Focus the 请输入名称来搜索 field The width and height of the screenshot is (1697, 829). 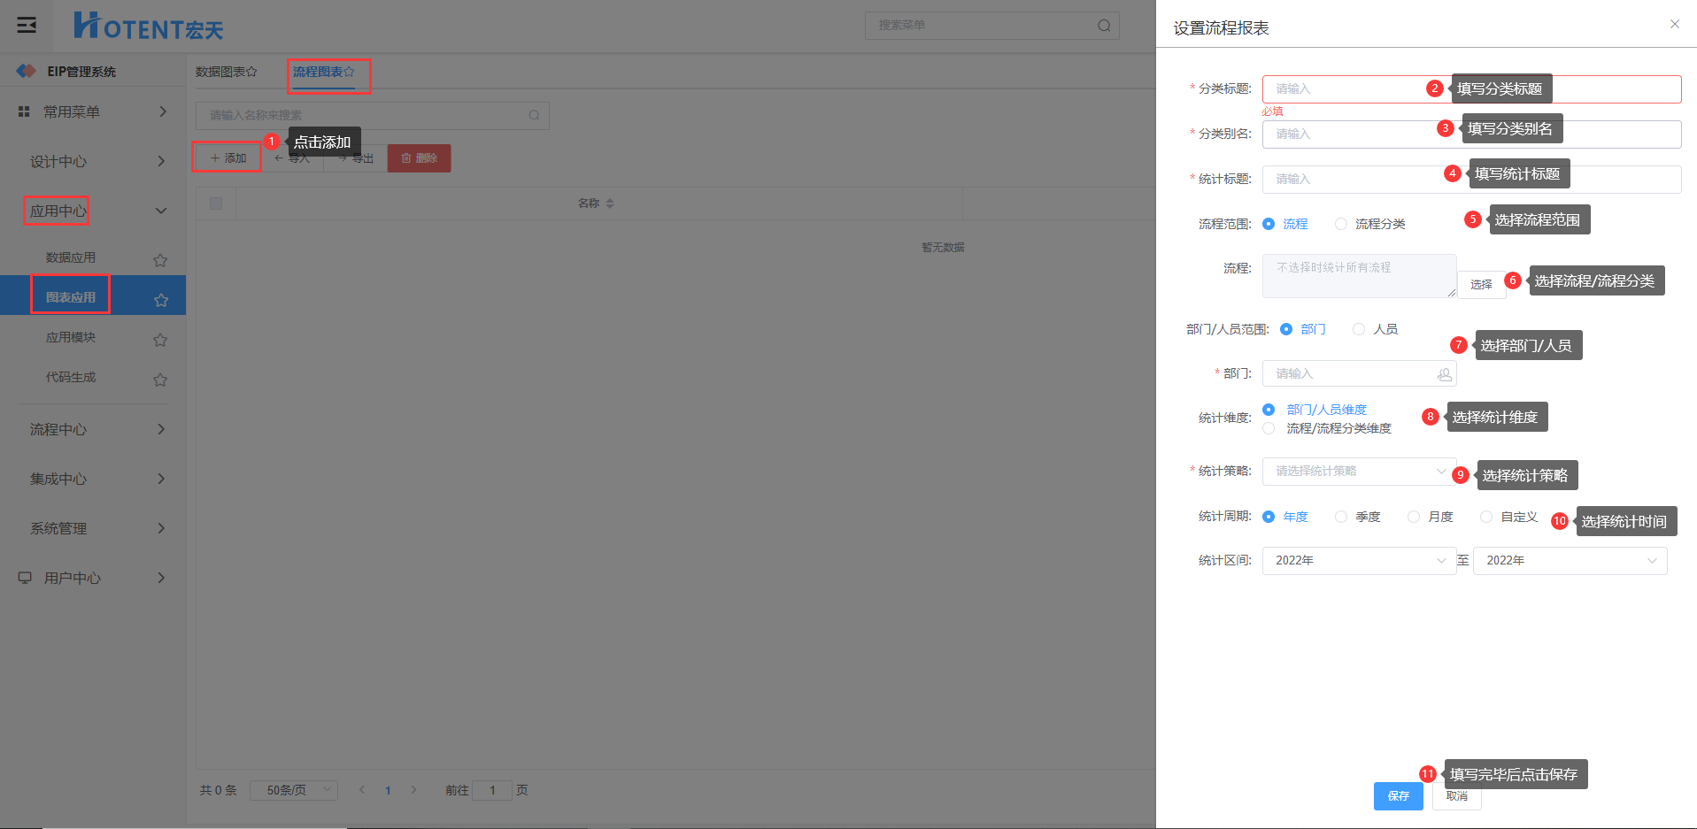[x=372, y=115]
